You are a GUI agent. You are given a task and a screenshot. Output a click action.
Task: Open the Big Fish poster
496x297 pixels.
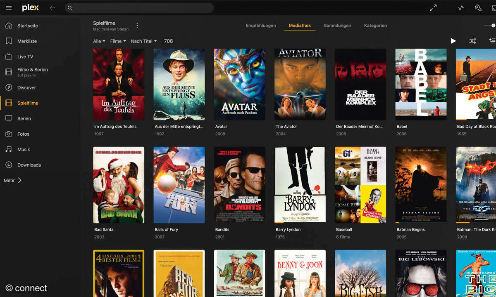[360, 273]
